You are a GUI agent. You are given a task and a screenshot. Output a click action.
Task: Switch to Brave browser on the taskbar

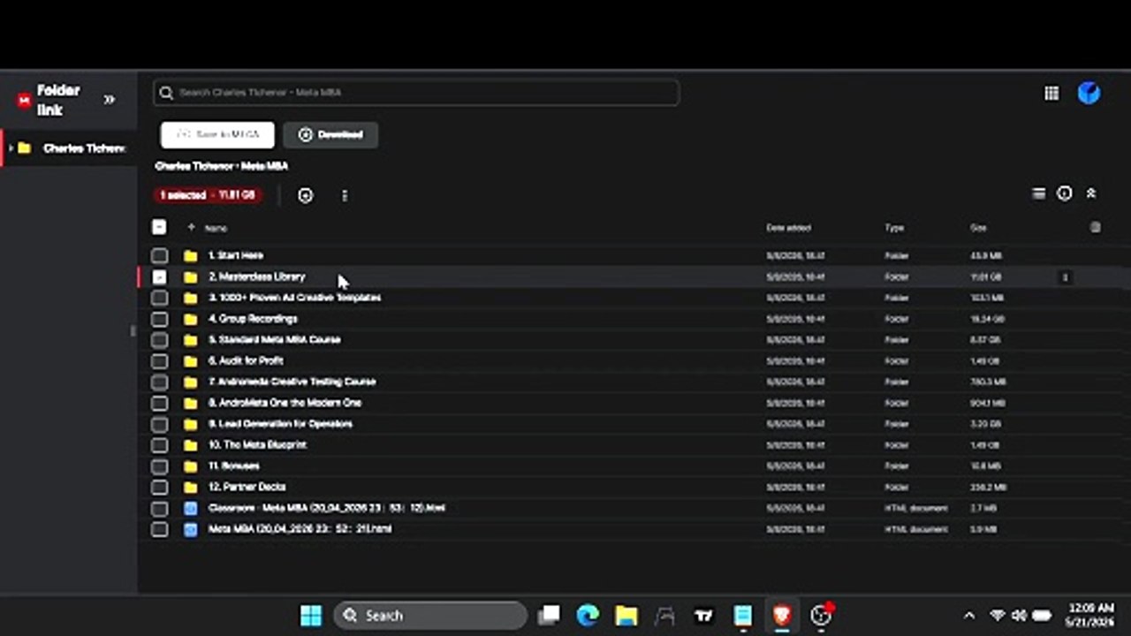(782, 616)
